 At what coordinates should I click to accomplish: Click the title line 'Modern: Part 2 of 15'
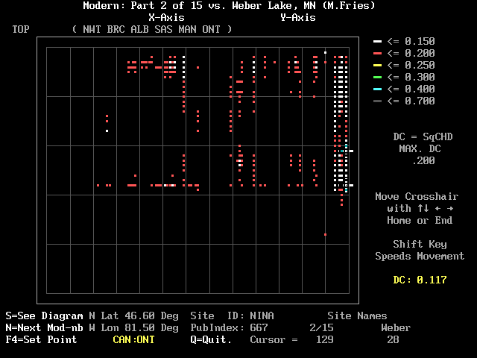pyautogui.click(x=142, y=5)
